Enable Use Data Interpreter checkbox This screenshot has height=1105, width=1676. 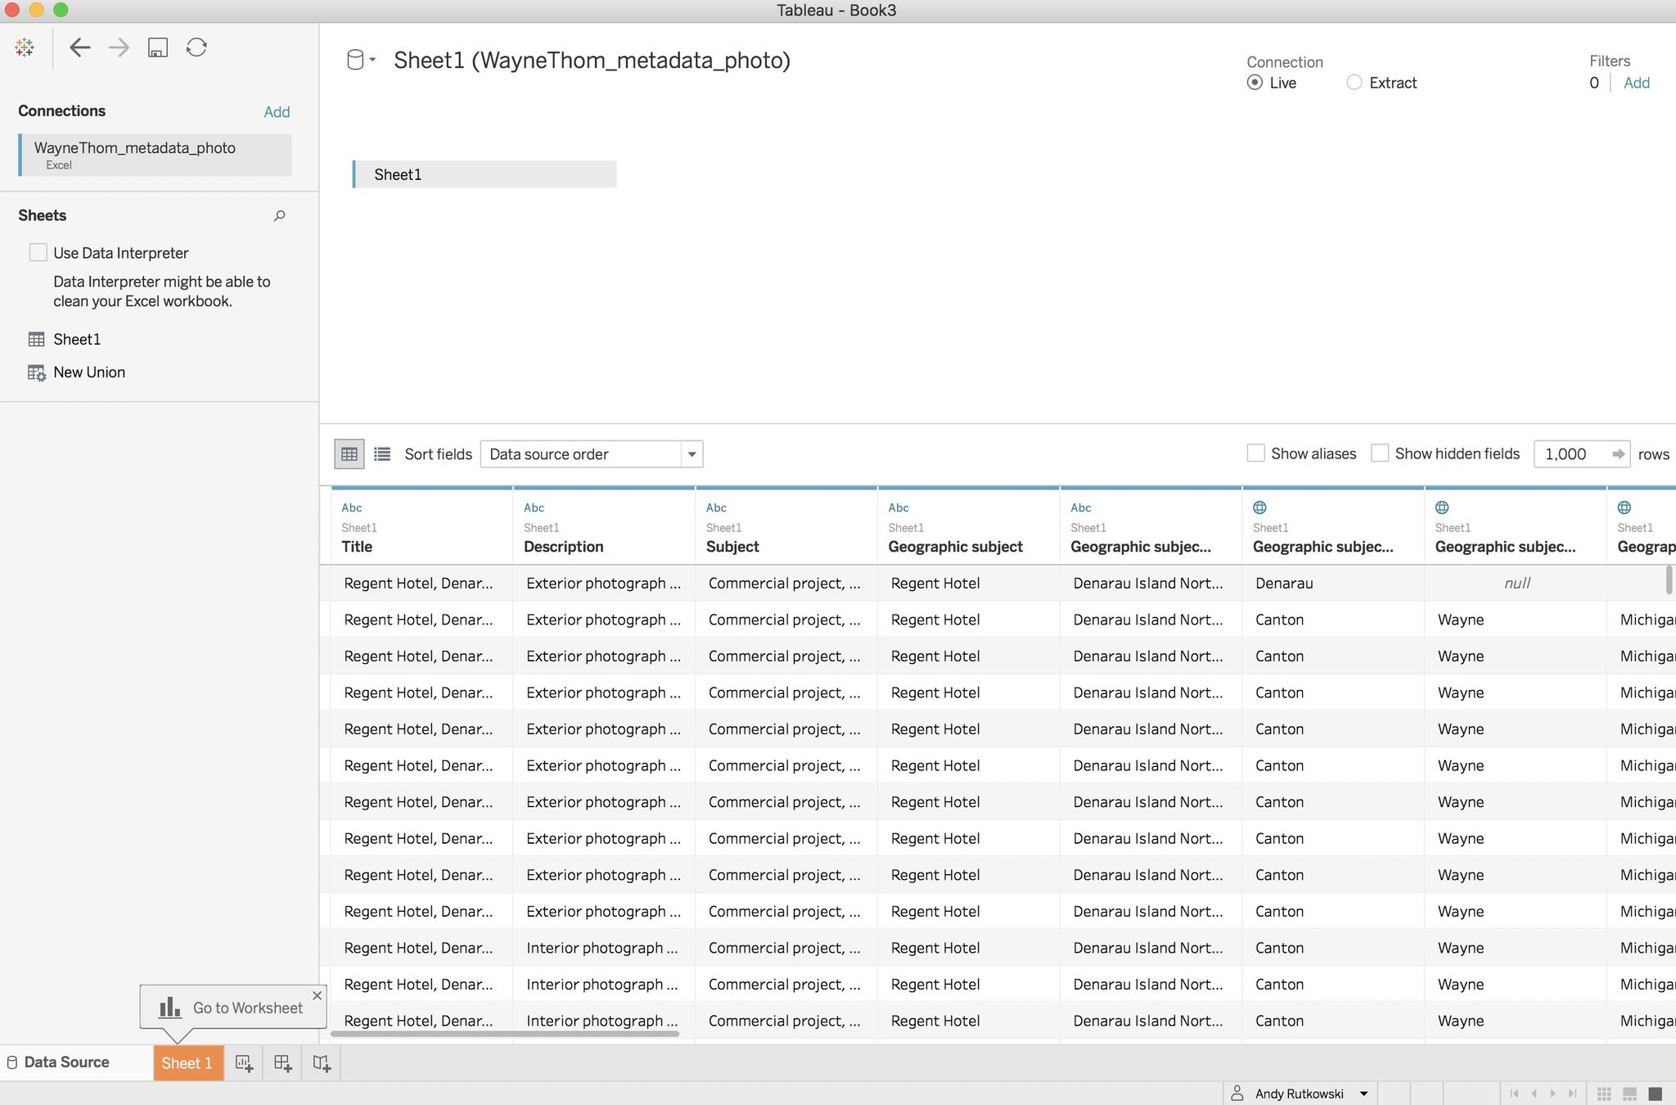(38, 253)
